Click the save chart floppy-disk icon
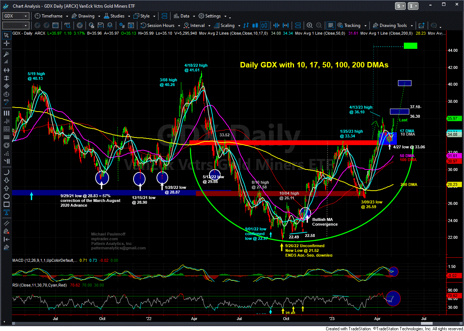Screen dimensions: 464x331 101,26
